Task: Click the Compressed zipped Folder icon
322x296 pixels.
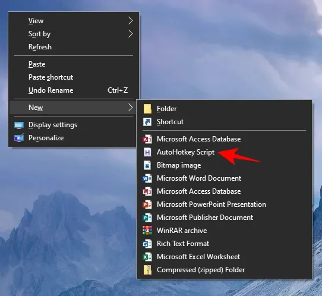Action: 147,270
